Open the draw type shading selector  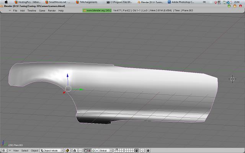67,151
